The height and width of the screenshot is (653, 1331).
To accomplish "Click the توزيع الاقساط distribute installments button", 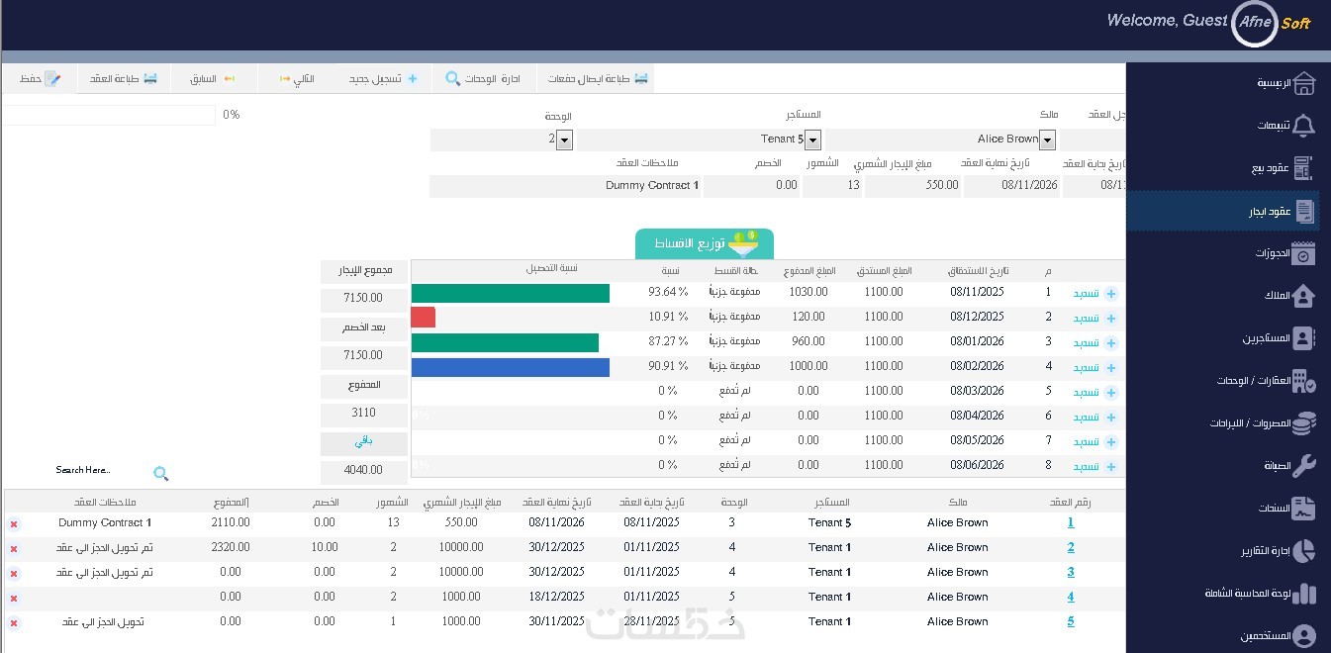I will pos(704,243).
